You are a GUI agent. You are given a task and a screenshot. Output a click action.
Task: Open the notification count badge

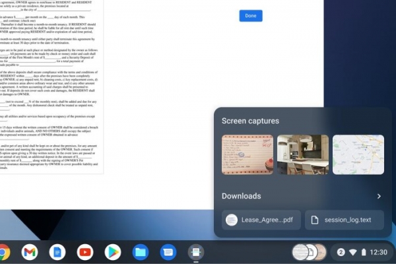pyautogui.click(x=341, y=252)
